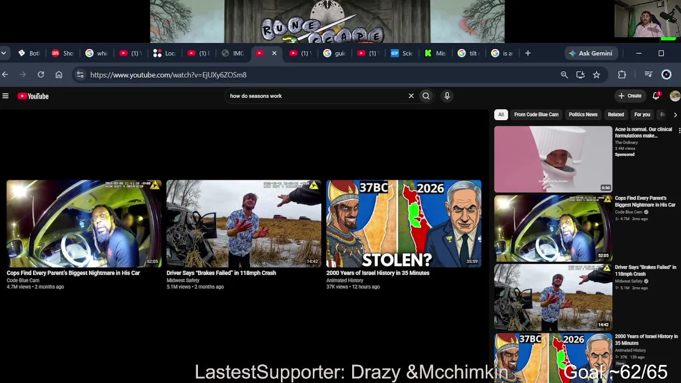Filter by 'Politics News' chip

[583, 114]
